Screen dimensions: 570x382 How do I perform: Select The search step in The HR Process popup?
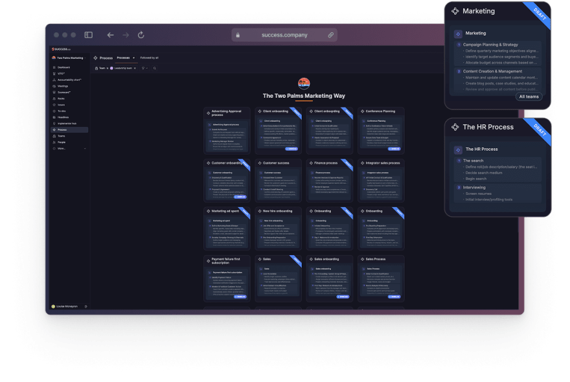point(473,161)
